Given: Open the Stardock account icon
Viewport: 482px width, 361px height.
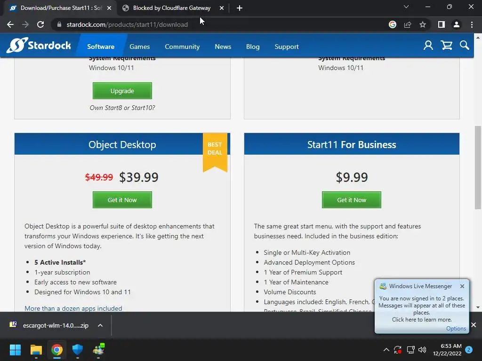Looking at the screenshot, I should coord(428,46).
